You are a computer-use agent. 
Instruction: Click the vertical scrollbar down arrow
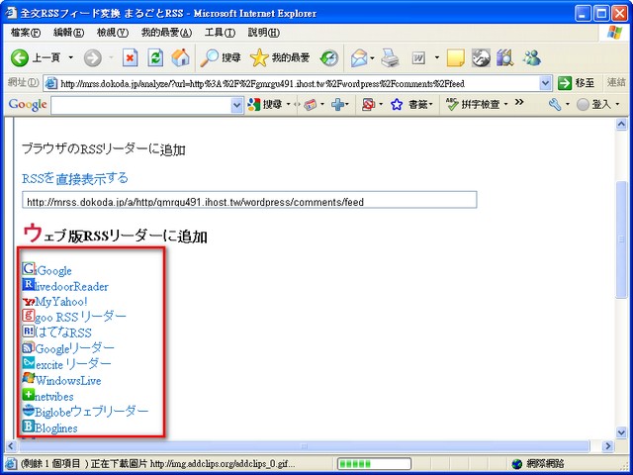coord(621,432)
